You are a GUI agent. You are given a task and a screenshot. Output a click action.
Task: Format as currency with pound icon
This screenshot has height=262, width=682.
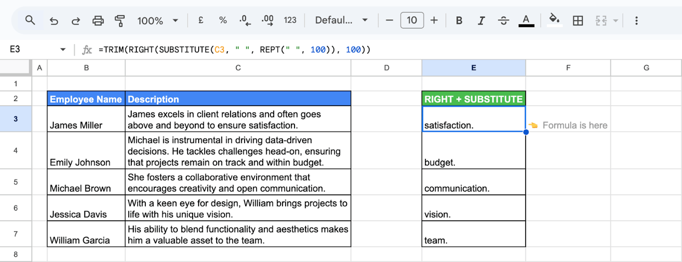click(x=201, y=20)
